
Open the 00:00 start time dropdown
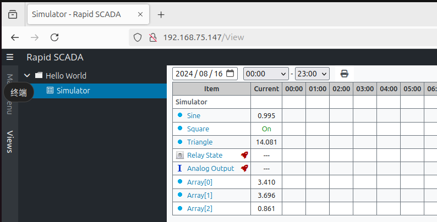[266, 74]
